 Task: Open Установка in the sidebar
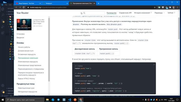click(21, 34)
